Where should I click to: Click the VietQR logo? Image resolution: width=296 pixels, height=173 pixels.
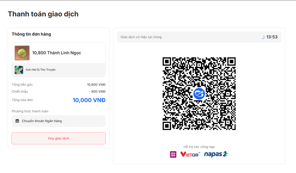pos(190,154)
